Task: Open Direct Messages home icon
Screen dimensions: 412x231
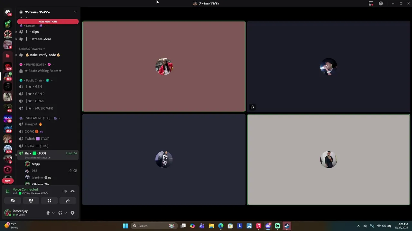Action: pyautogui.click(x=8, y=13)
